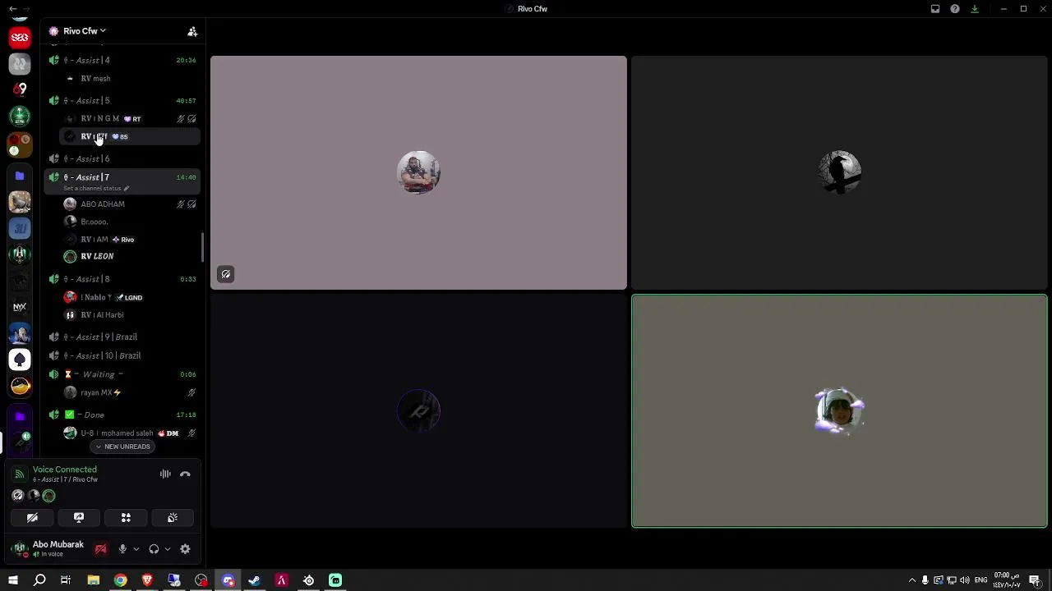Join the Assist | 8 voice channel
This screenshot has height=591, width=1052.
122,279
